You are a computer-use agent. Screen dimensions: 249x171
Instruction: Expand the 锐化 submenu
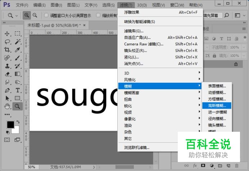(160, 106)
